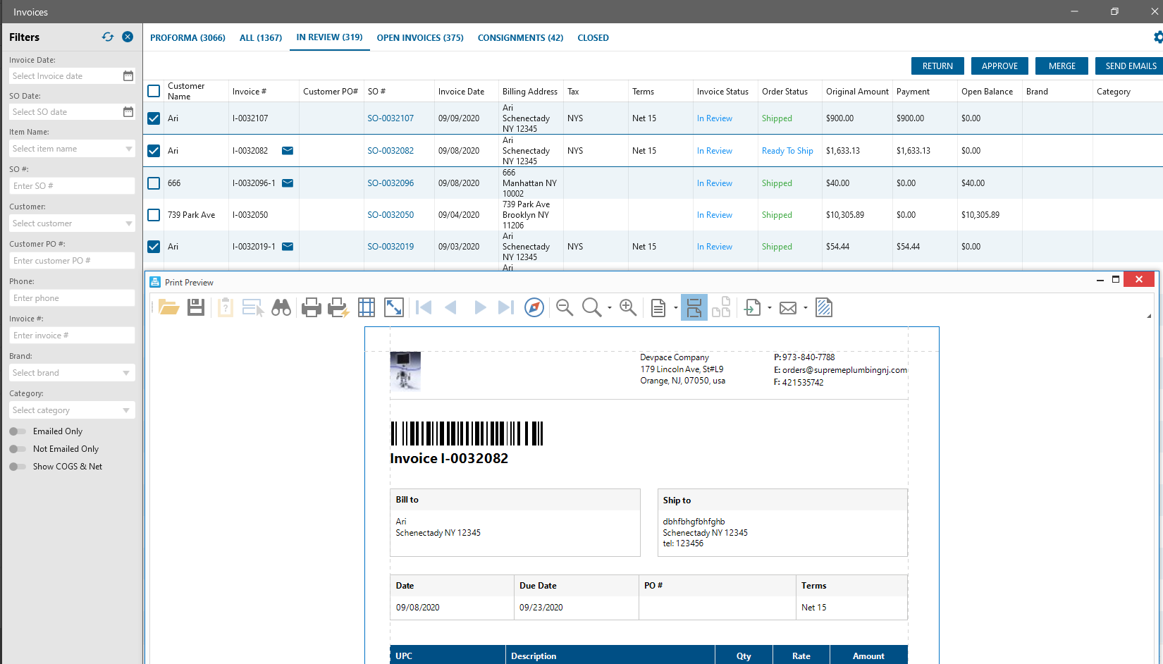Check the box for invoice I-0032096-1

click(x=154, y=183)
